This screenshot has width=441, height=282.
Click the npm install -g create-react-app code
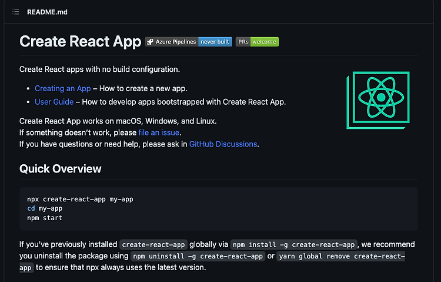pos(293,244)
